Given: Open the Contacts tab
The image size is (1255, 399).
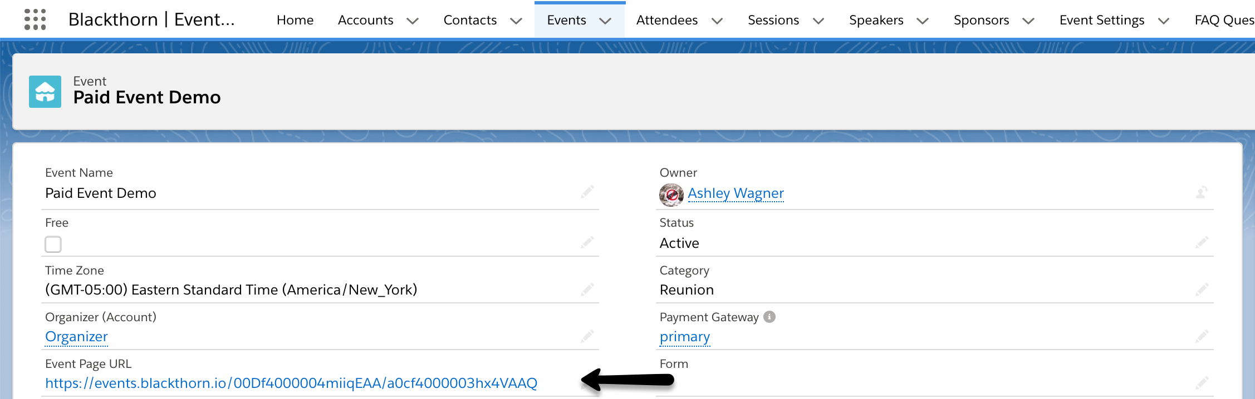Looking at the screenshot, I should click(x=470, y=20).
